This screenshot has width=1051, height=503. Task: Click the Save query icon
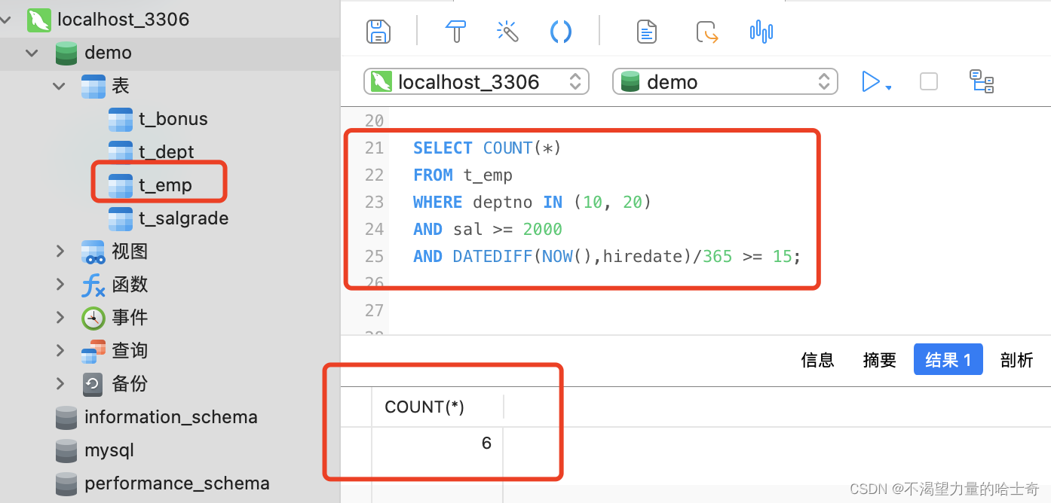tap(378, 32)
